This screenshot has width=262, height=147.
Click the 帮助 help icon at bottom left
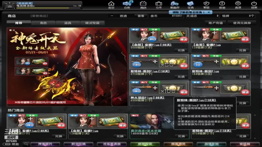(x=11, y=144)
